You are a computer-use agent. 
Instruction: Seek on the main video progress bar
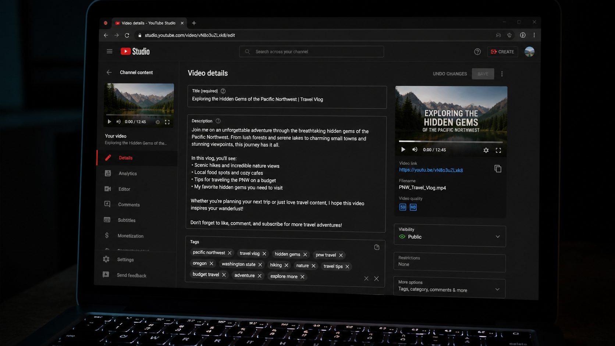pos(451,142)
